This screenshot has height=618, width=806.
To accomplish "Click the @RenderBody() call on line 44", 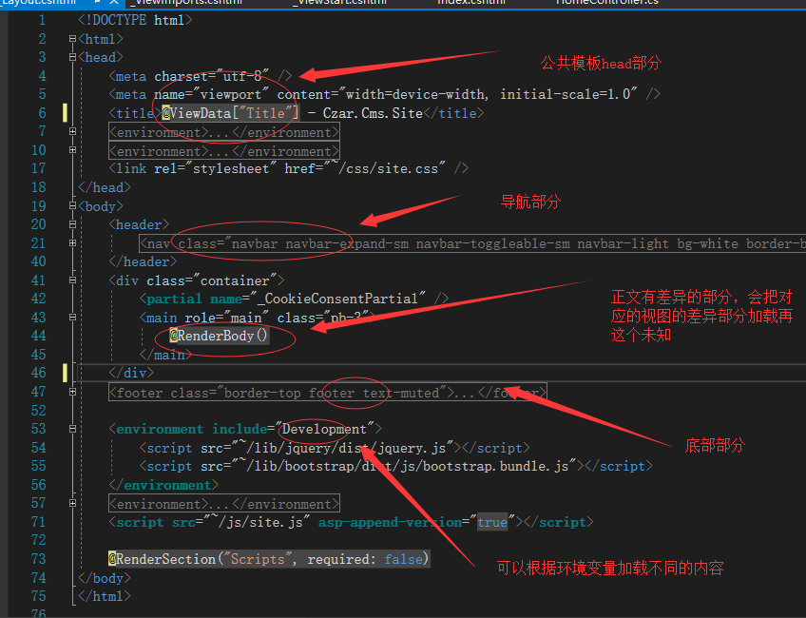I will pos(219,336).
